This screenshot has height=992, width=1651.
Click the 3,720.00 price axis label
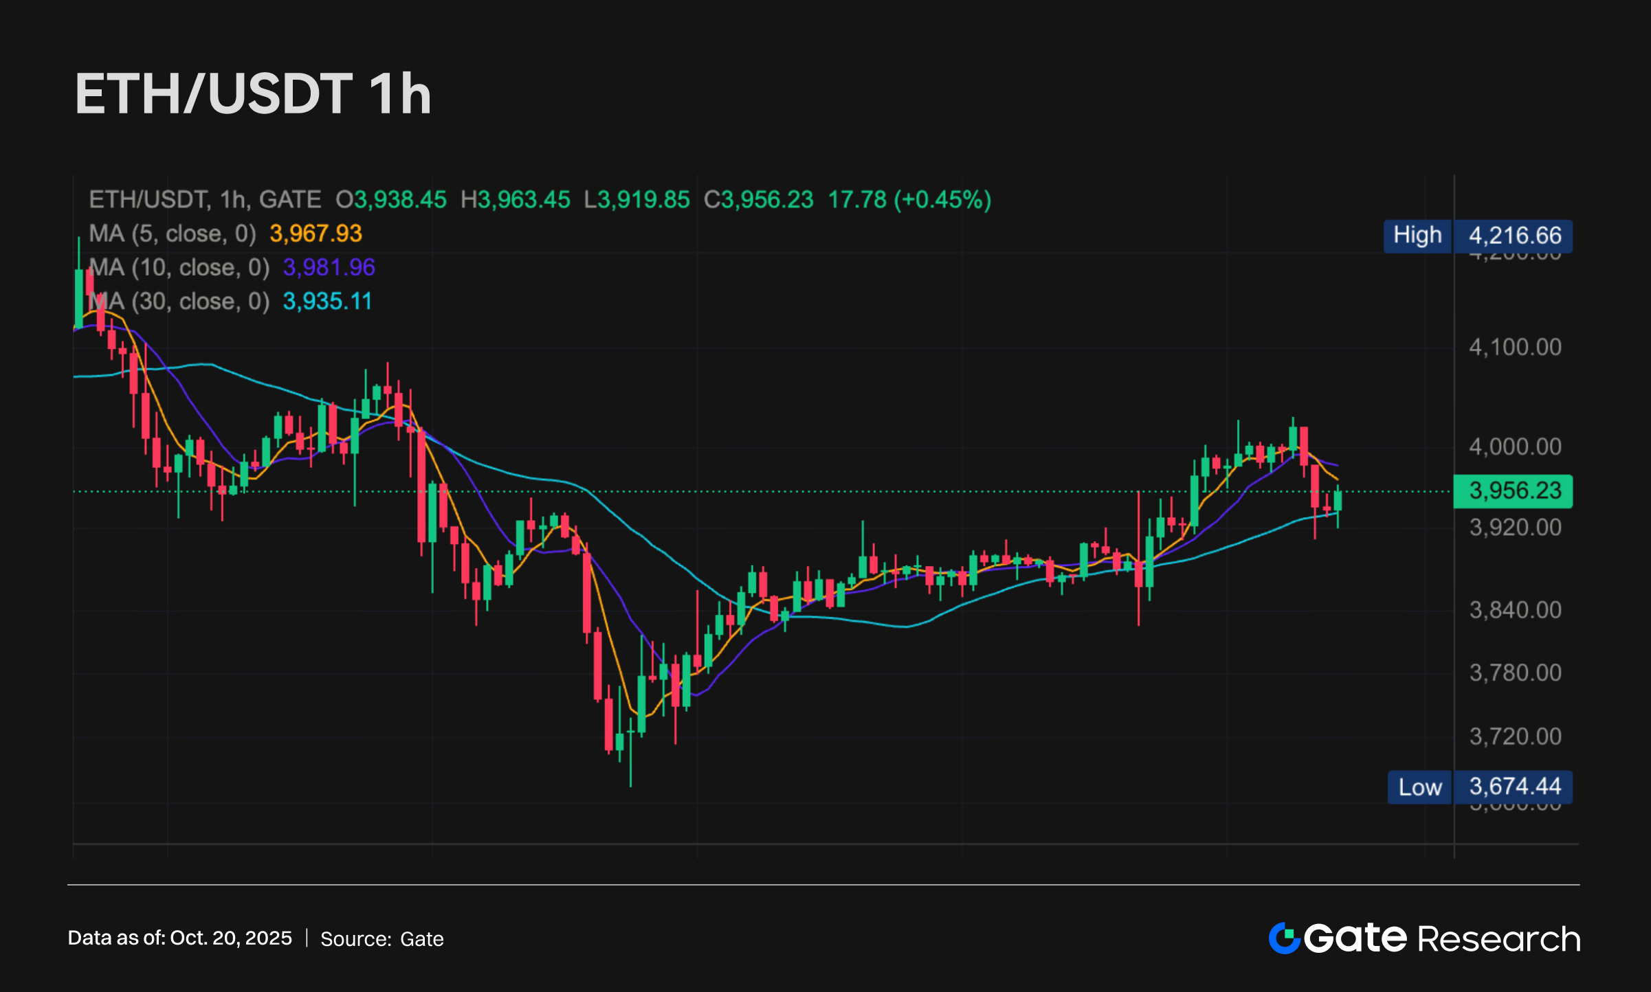[1515, 737]
